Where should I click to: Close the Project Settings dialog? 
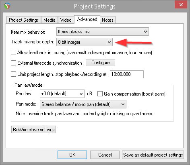point(181,5)
